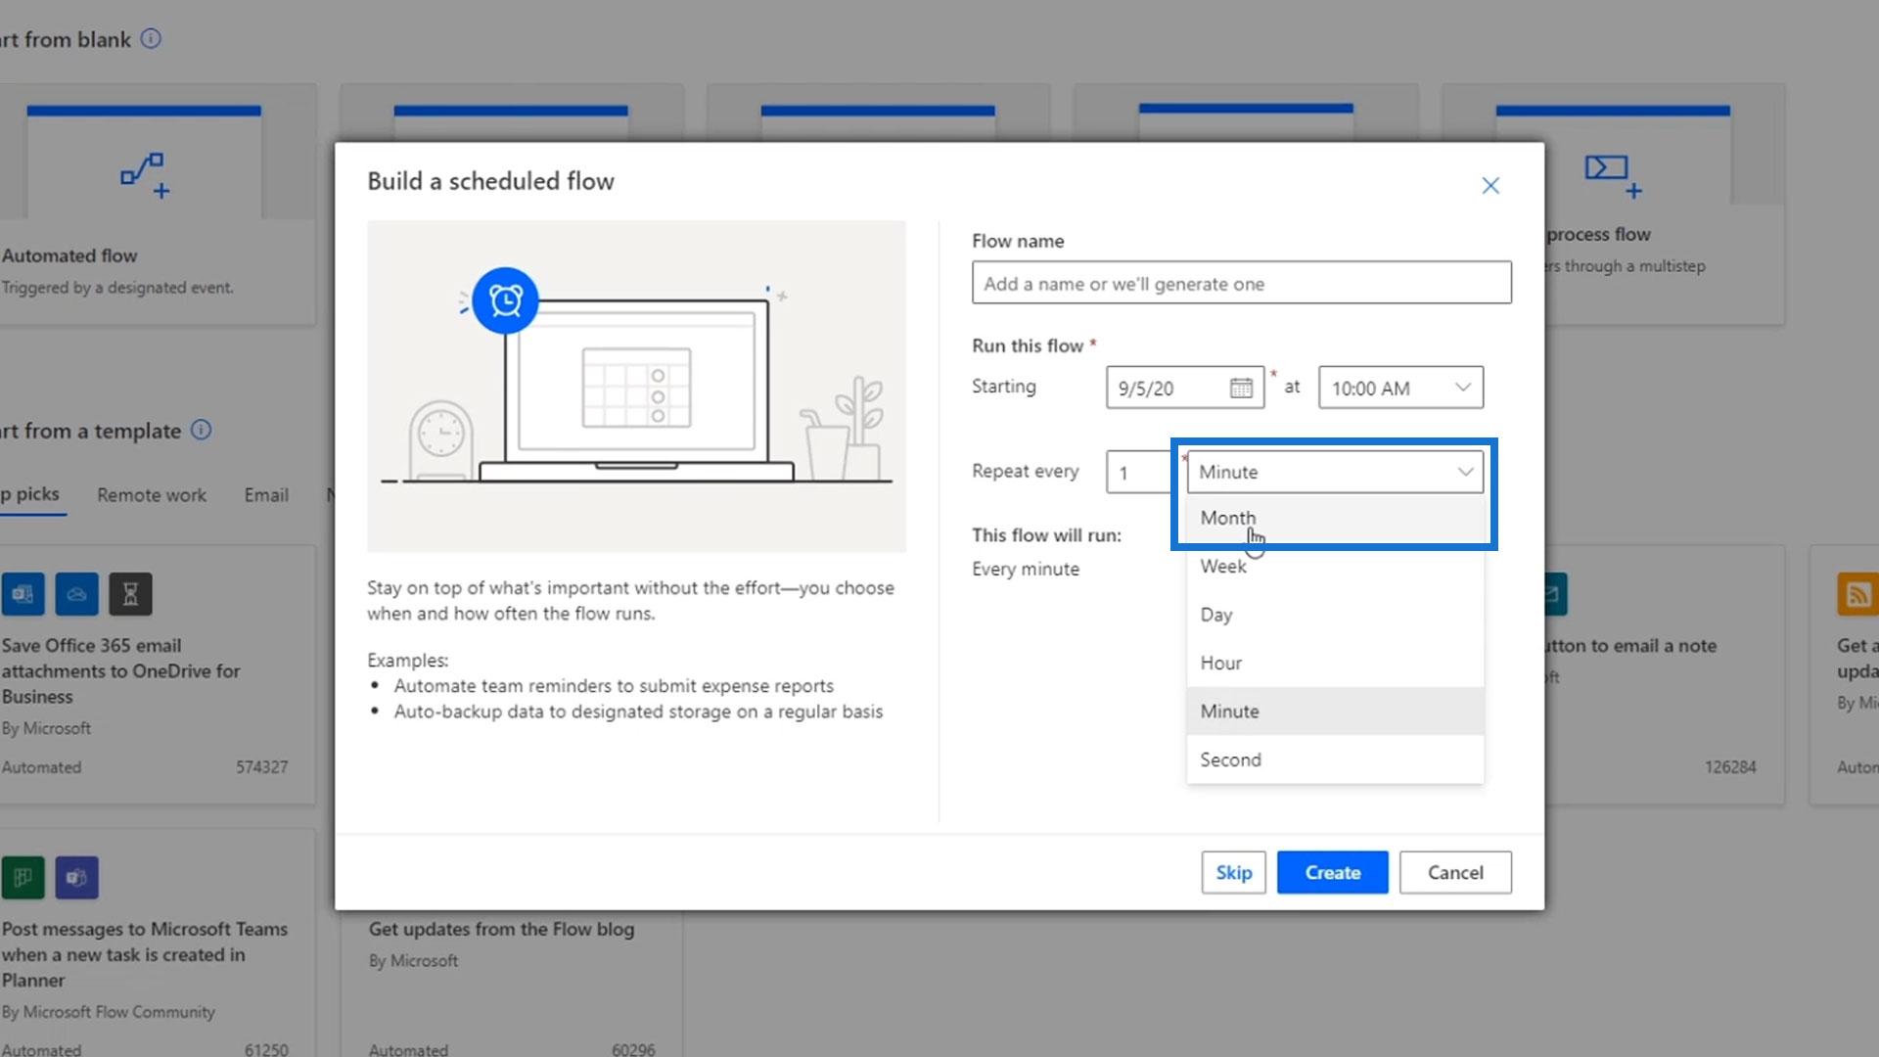Click the info icon beside Start from blank

(151, 39)
